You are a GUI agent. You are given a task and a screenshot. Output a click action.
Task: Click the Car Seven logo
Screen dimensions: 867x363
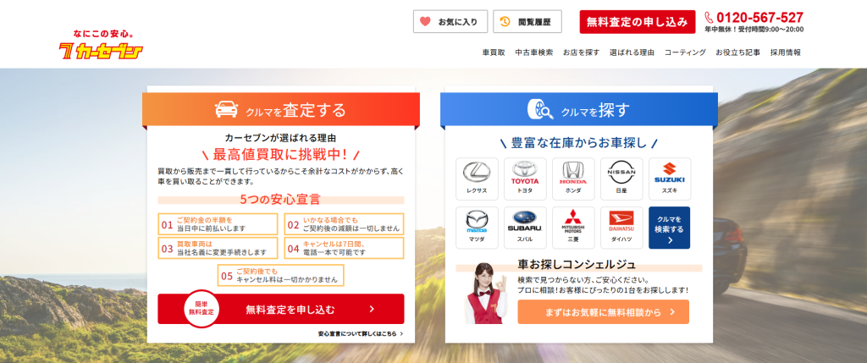(101, 46)
